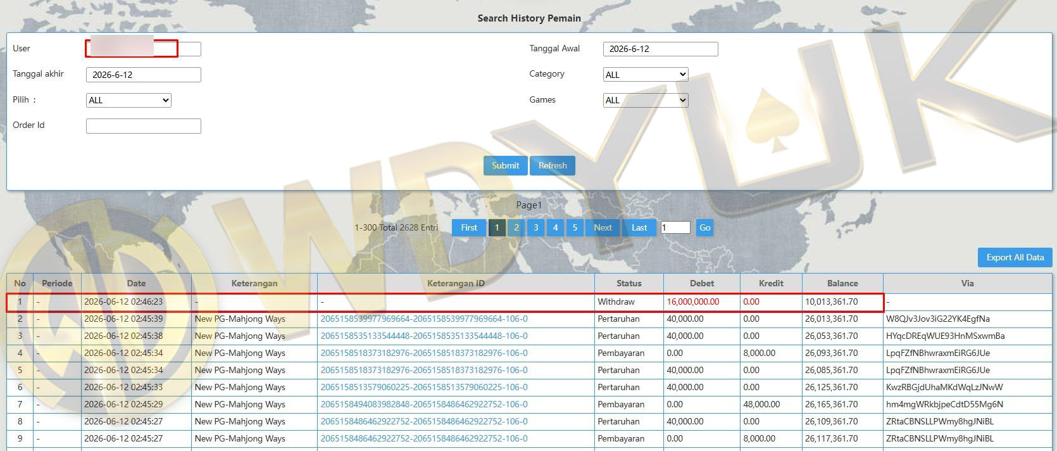1057x451 pixels.
Task: Click the Via column header
Action: (967, 283)
